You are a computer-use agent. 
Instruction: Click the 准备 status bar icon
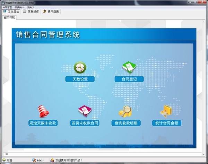(4, 160)
